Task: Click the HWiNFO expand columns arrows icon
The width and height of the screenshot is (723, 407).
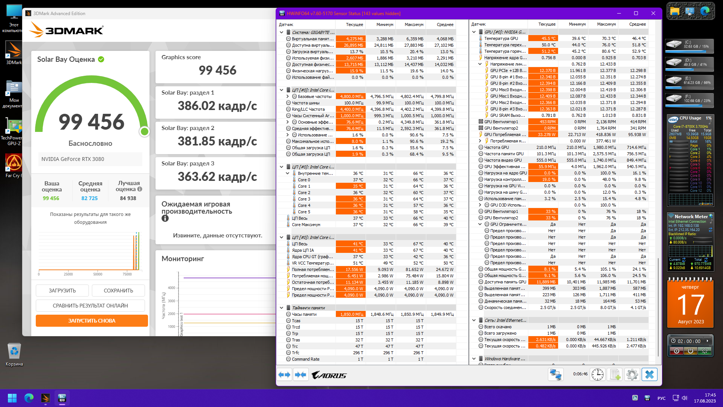Action: 284,375
